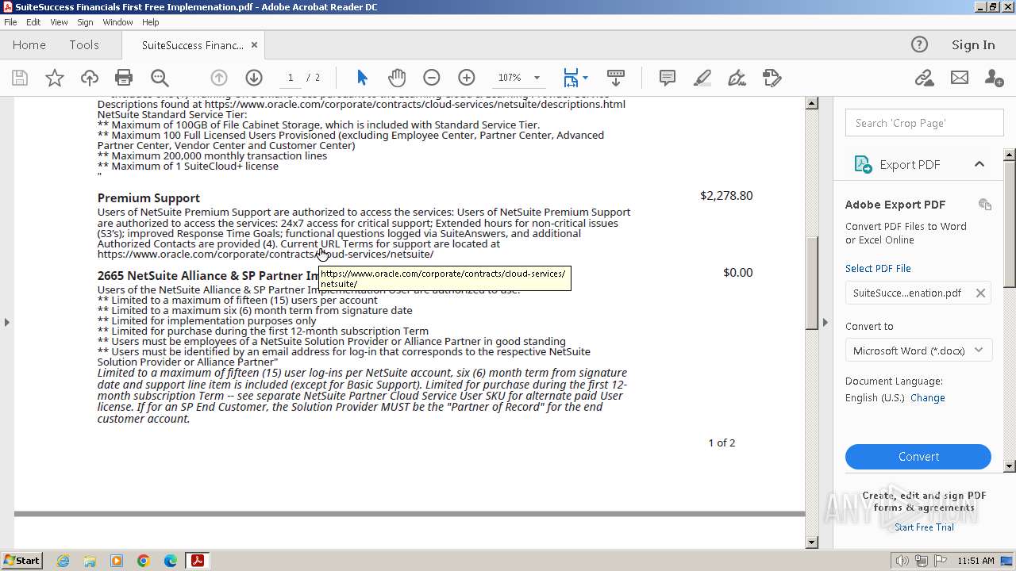Zoom out with the minus button
This screenshot has height=571, width=1016.
click(432, 78)
